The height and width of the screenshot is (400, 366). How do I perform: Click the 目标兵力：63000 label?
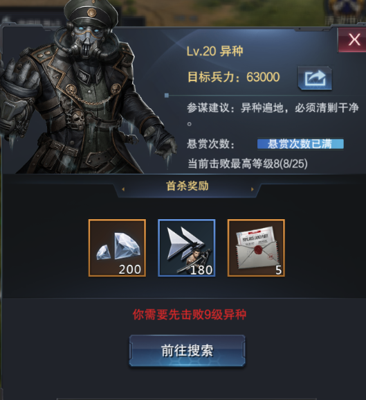tap(234, 77)
